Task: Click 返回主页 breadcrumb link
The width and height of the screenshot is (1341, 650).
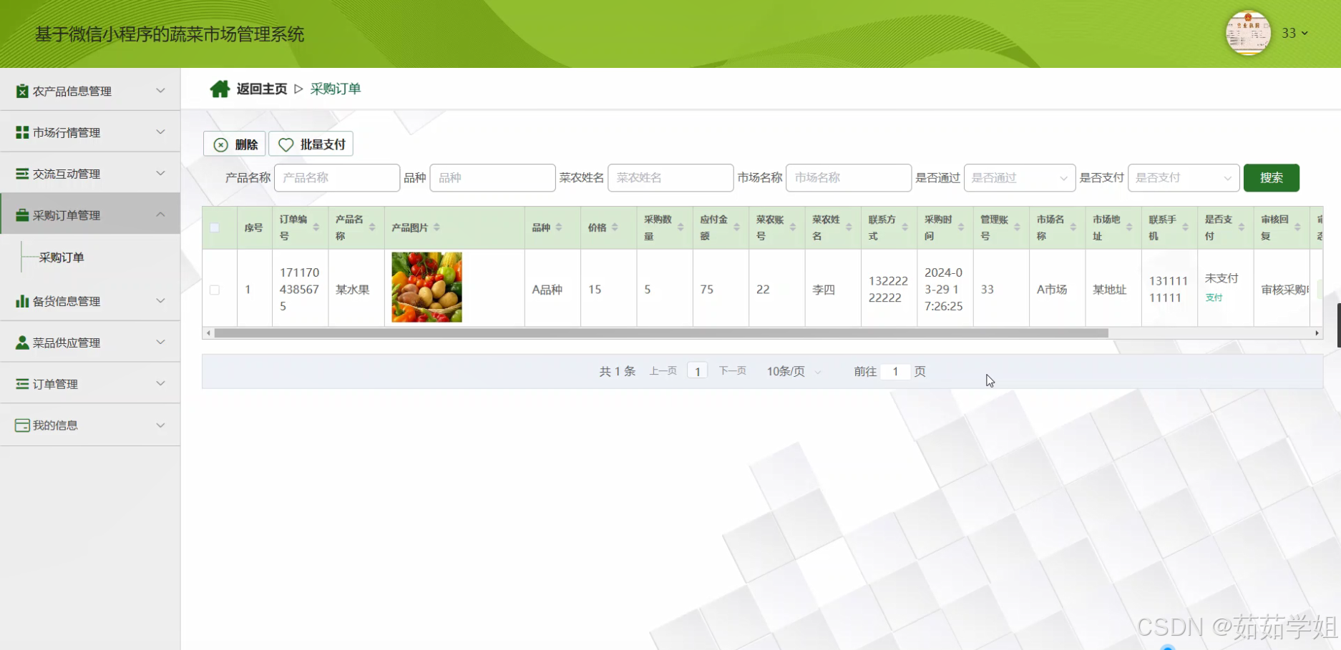Action: (x=262, y=89)
